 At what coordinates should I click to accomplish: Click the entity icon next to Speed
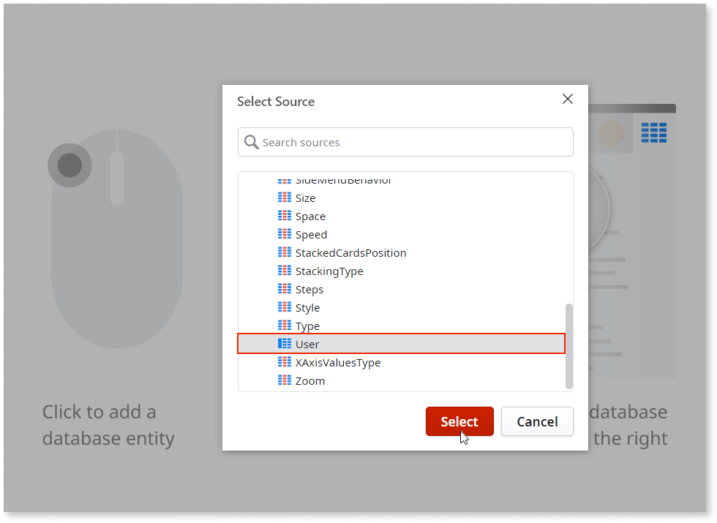[x=285, y=234]
